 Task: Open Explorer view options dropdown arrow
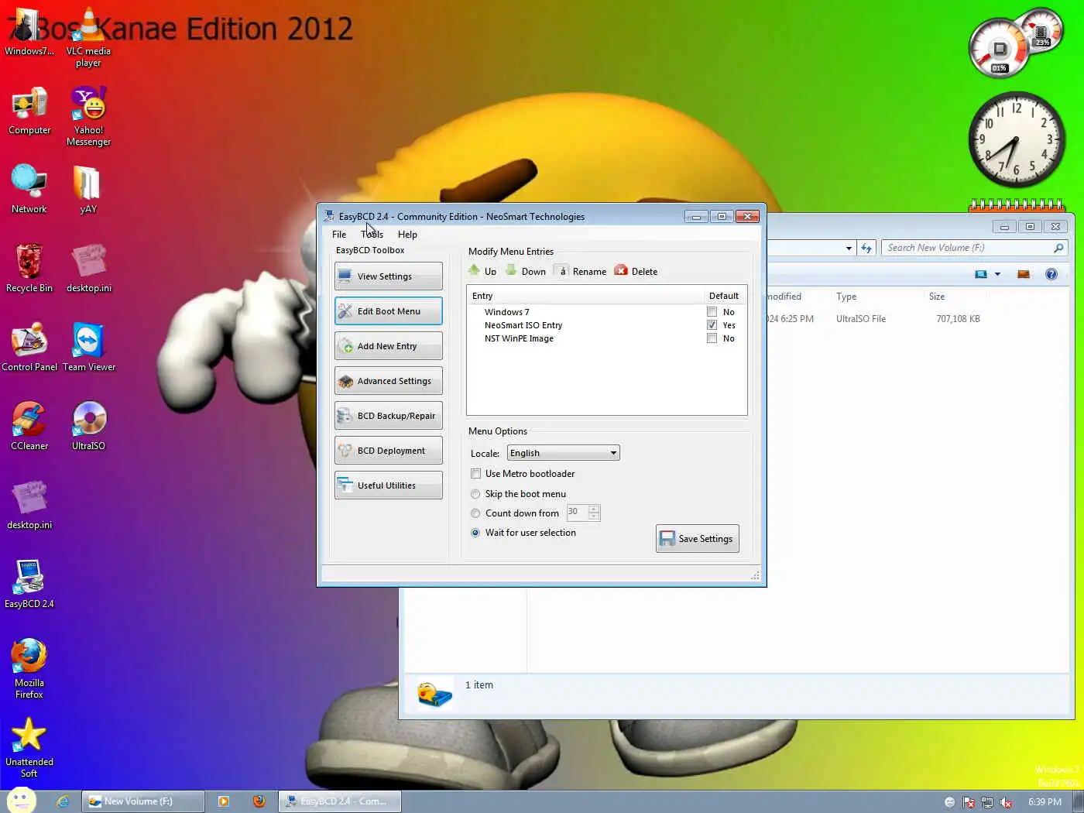click(x=997, y=274)
